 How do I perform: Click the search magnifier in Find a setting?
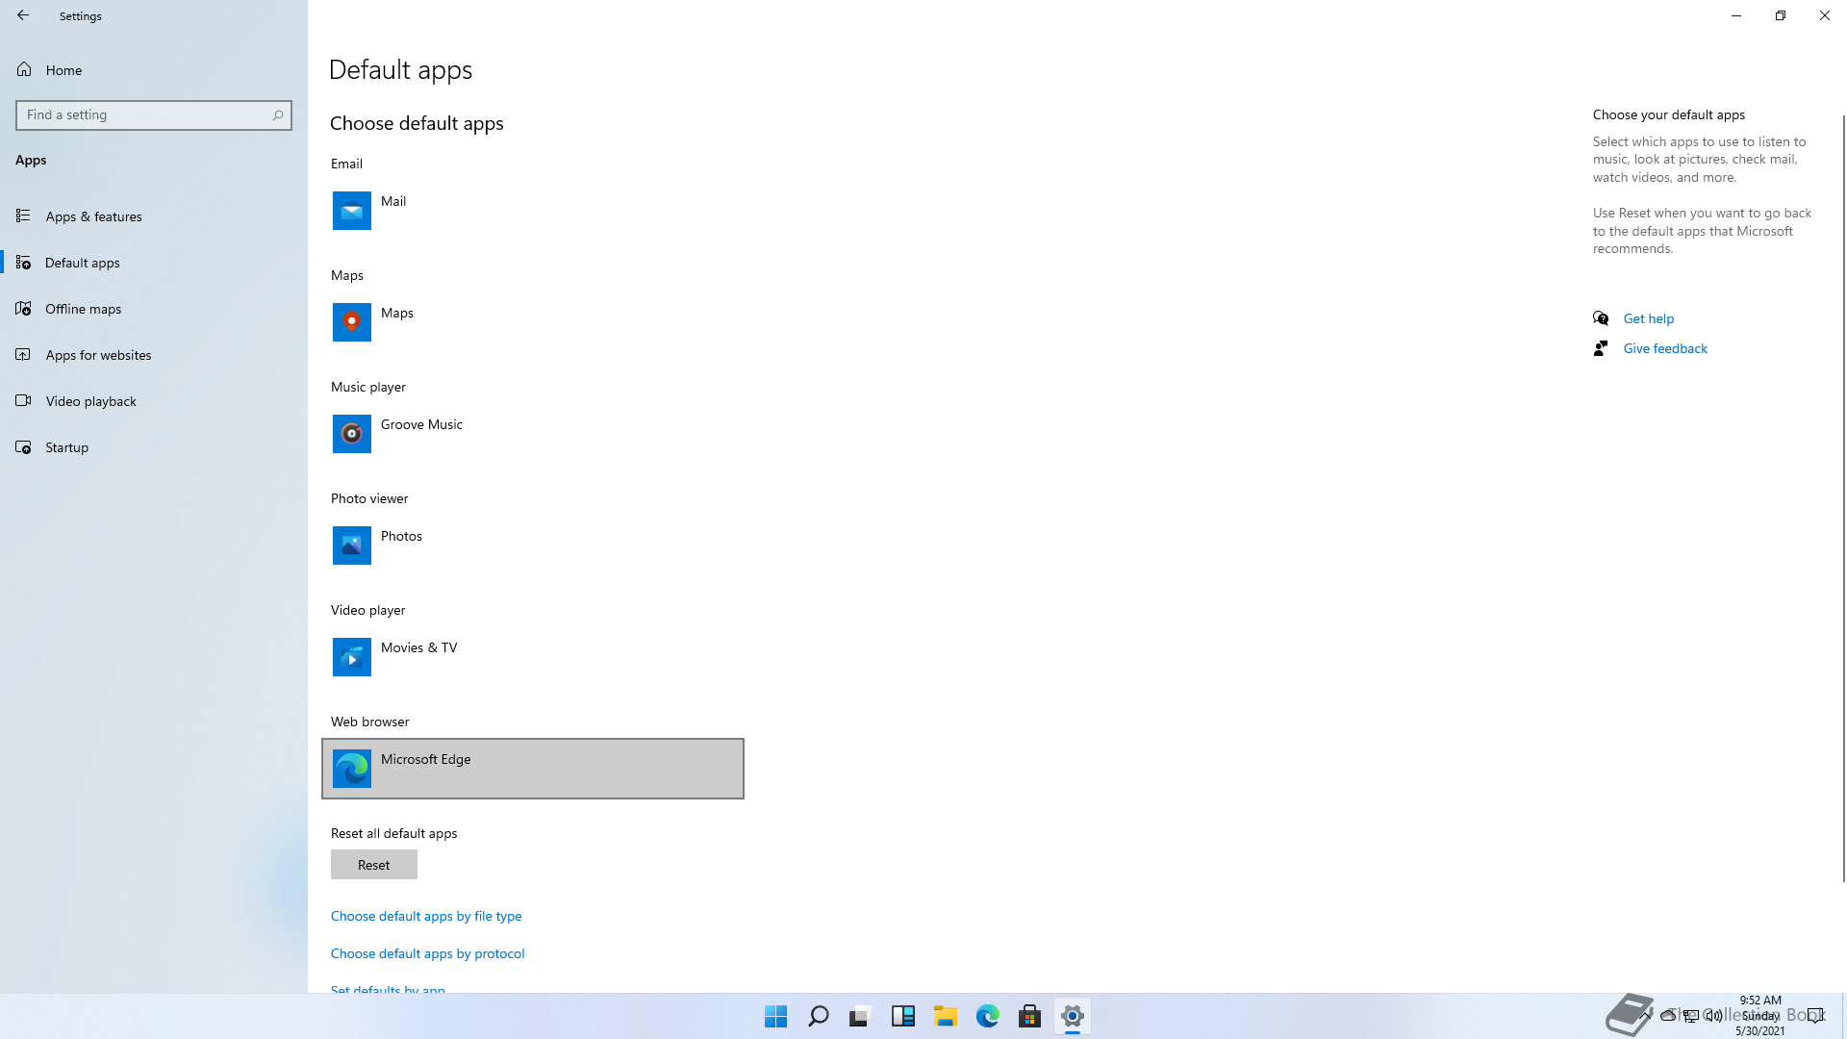(x=278, y=115)
